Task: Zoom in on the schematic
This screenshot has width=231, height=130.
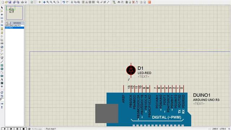Action: 48,2
